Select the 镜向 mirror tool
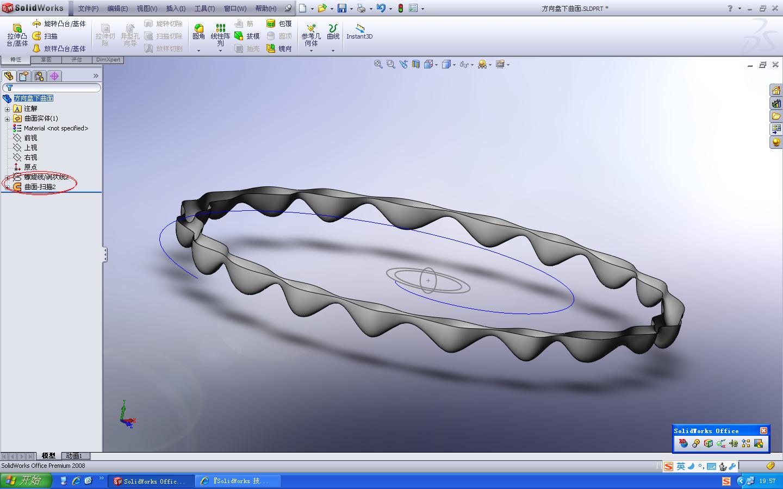 279,48
